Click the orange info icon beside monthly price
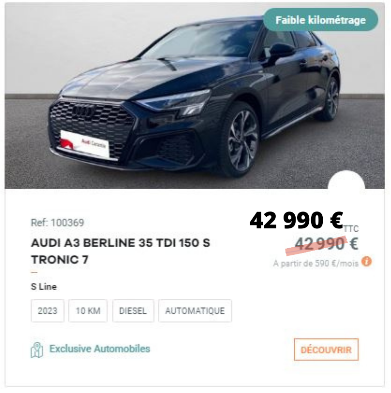 coord(366,262)
